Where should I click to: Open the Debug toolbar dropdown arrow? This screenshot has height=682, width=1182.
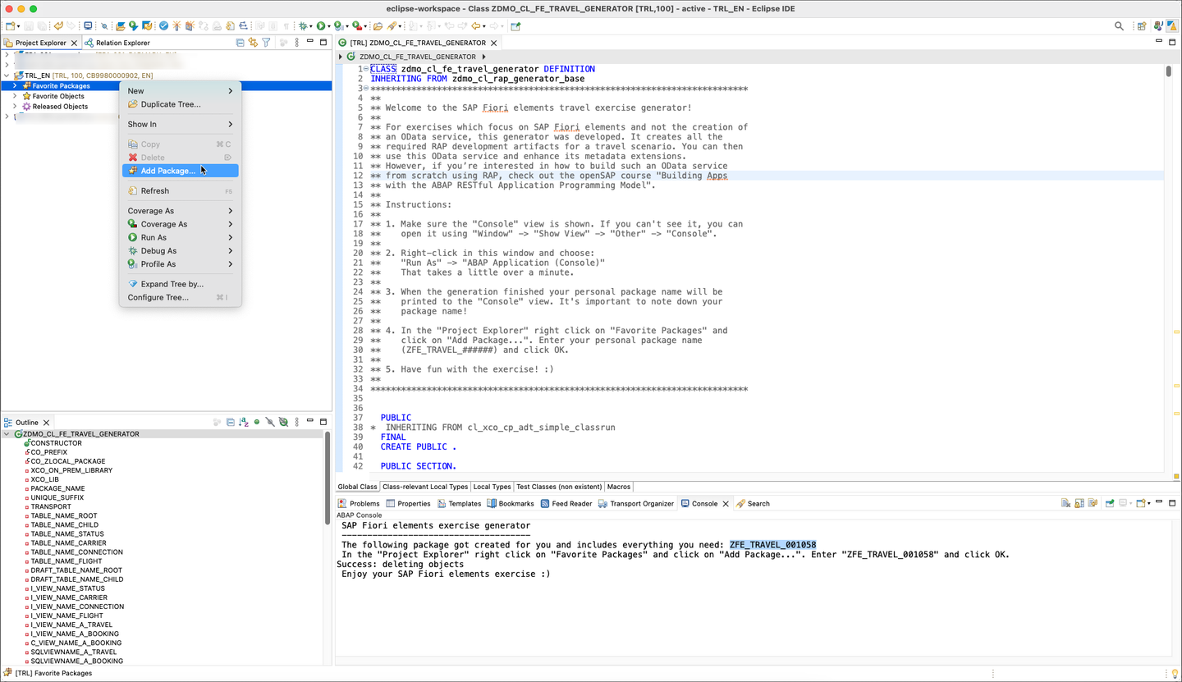pyautogui.click(x=311, y=26)
